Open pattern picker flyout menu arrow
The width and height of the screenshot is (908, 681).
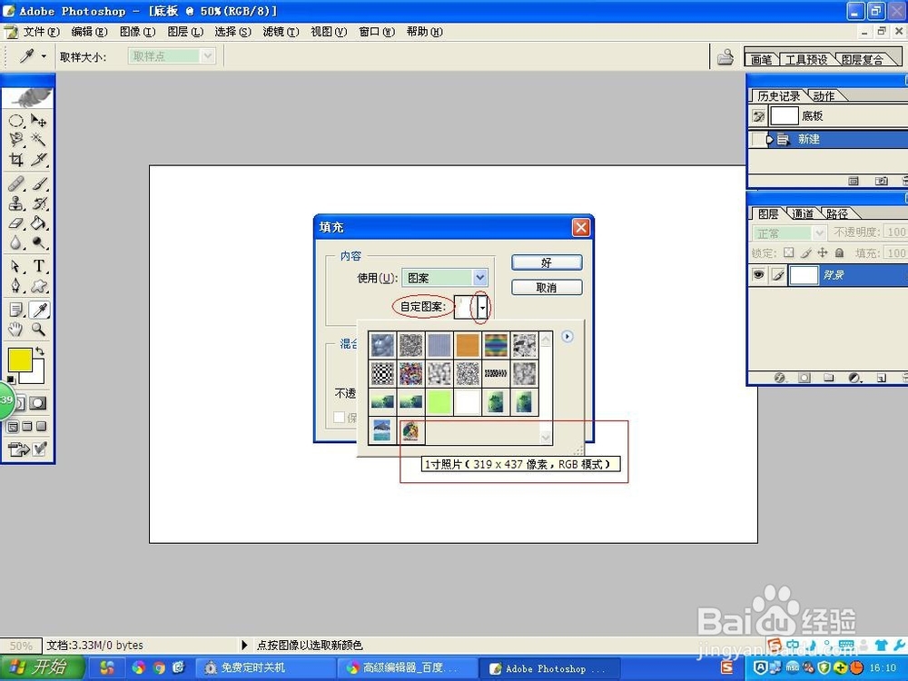point(567,337)
